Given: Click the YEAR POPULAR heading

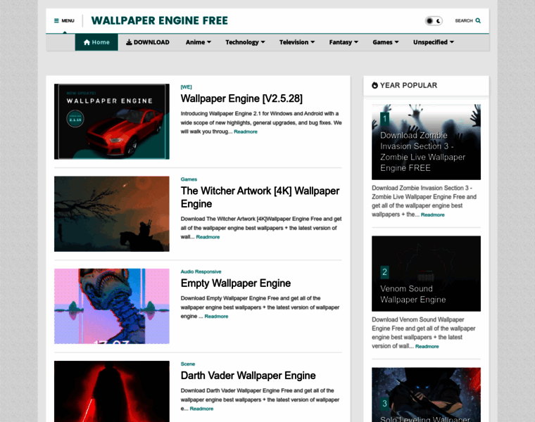Looking at the screenshot, I should [408, 85].
